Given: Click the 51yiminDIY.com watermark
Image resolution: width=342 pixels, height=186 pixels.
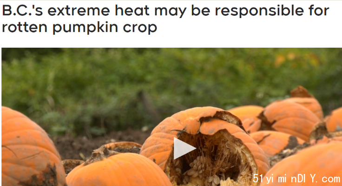Looking at the screenshot, I should click(296, 179).
